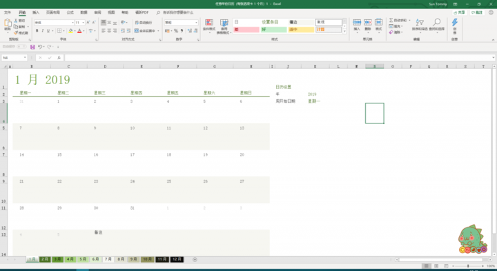The height and width of the screenshot is (271, 497).
Task: Click the Wrap Text button
Action: [x=144, y=23]
